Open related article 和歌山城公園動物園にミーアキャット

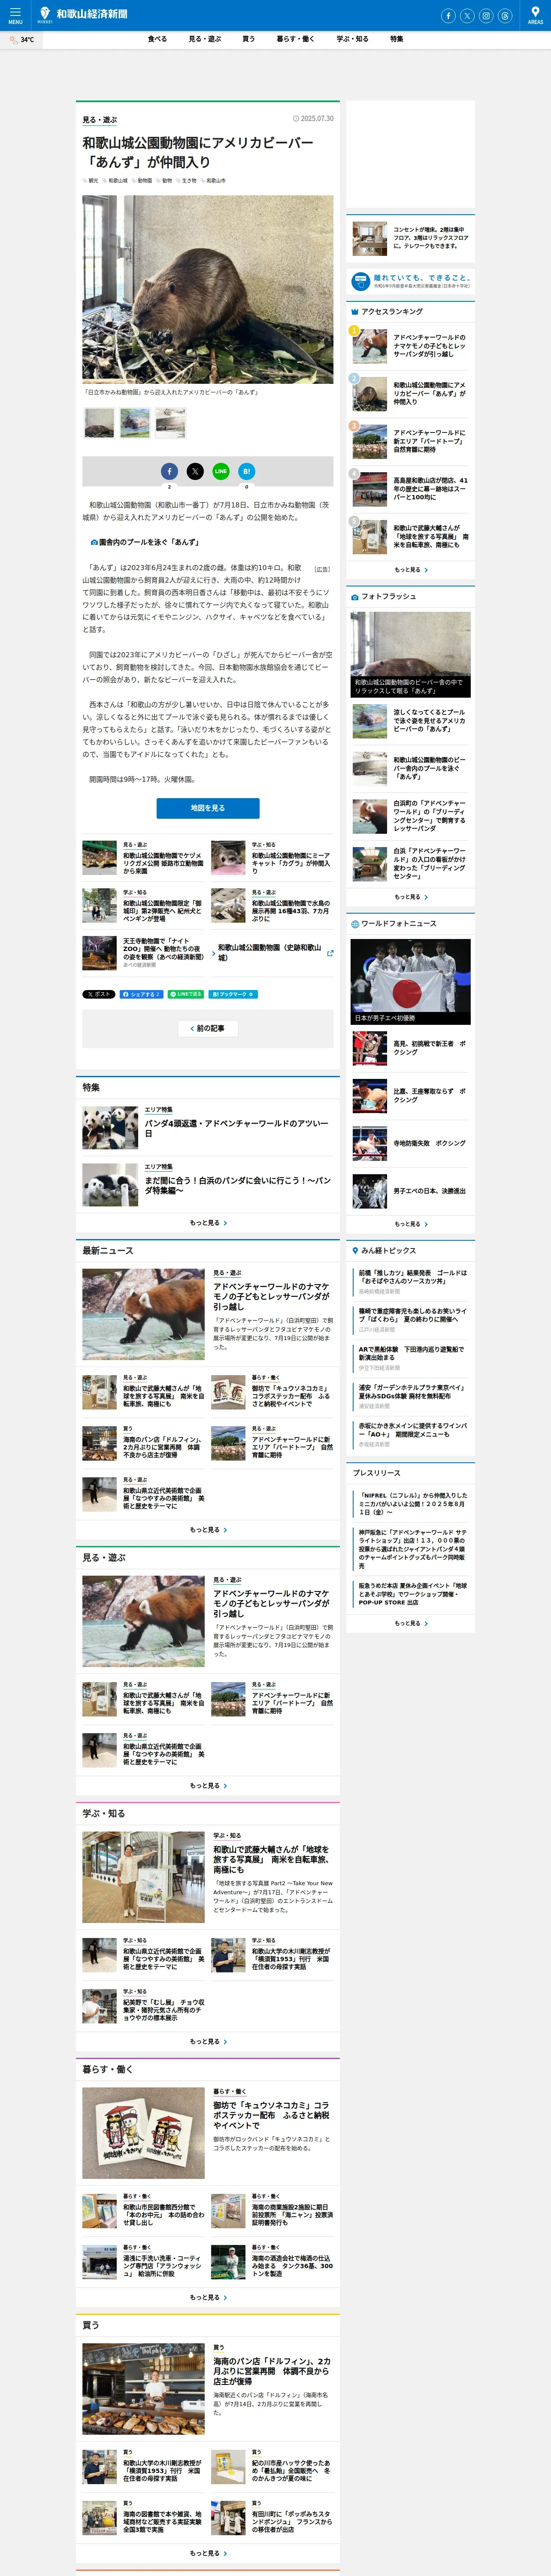point(272,858)
